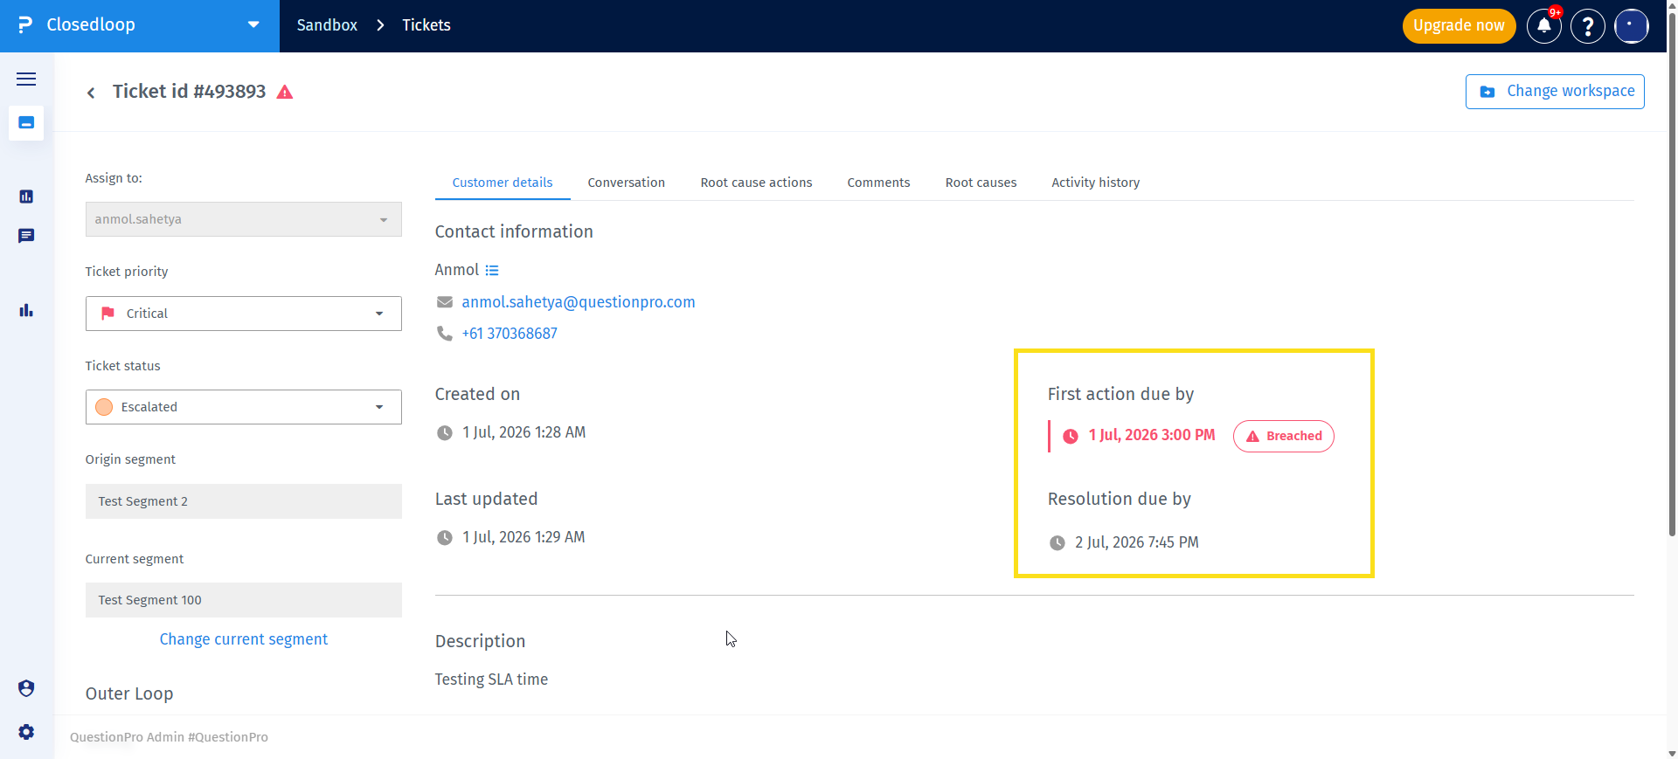Viewport: 1678px width, 759px height.
Task: Click clock icon beside Resolution due date
Action: coord(1057,543)
